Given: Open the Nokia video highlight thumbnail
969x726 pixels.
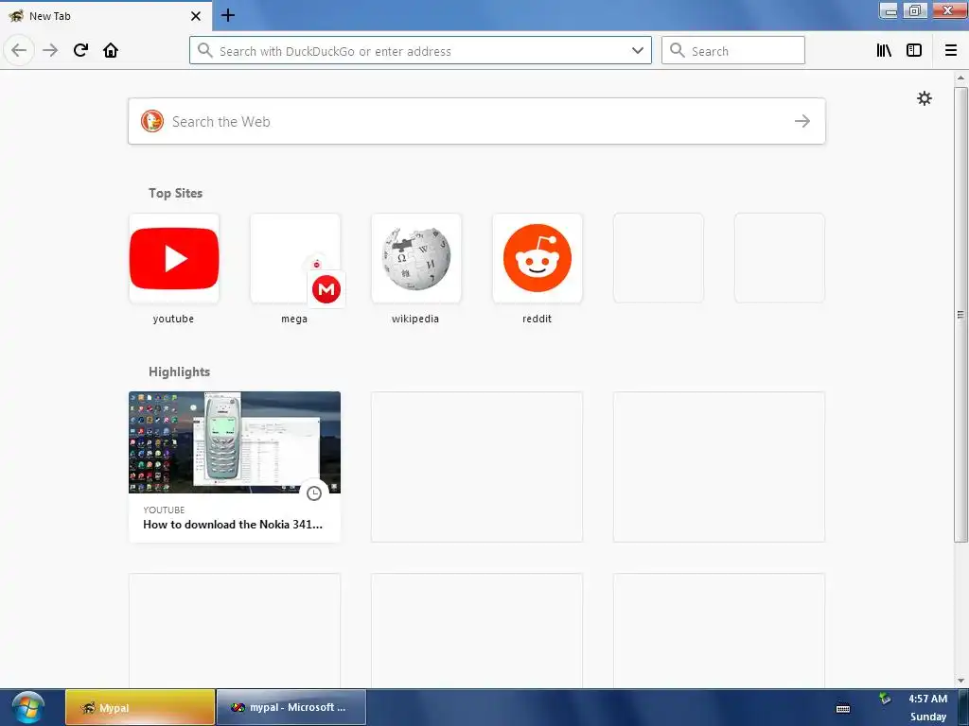Looking at the screenshot, I should click(235, 442).
